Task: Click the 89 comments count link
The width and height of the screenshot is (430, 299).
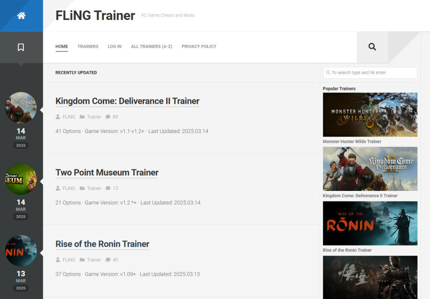Action: pyautogui.click(x=115, y=117)
